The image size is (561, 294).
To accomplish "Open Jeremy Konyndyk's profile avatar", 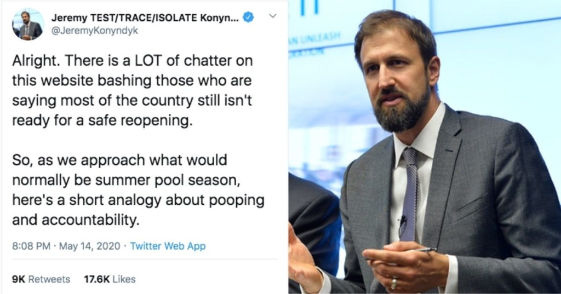I will (27, 24).
